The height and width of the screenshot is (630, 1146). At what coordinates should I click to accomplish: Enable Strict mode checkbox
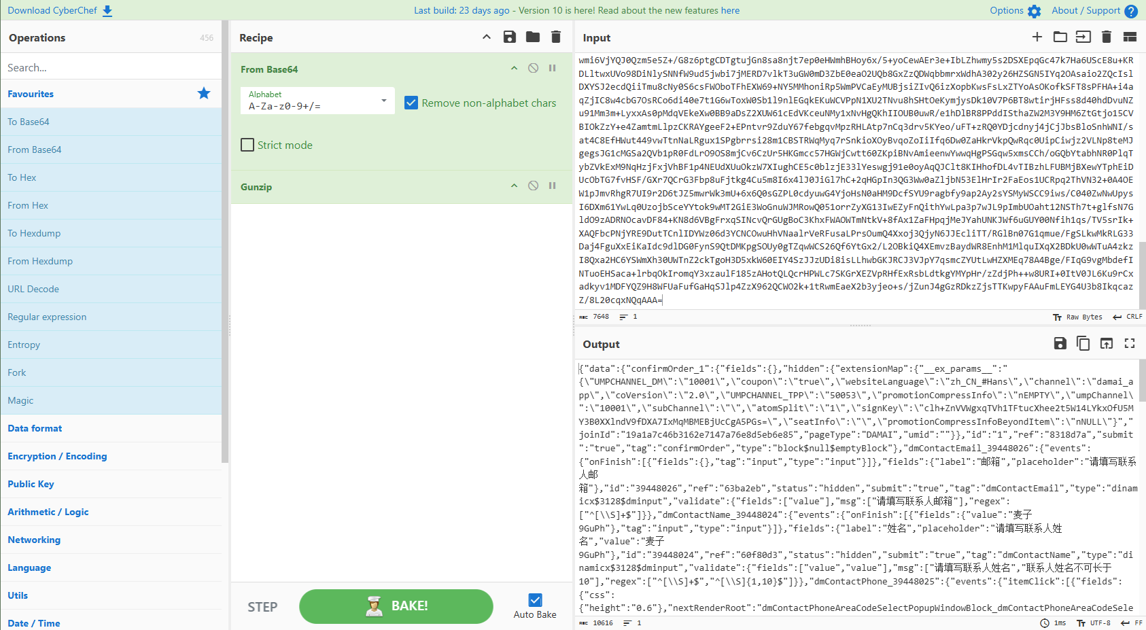tap(248, 145)
